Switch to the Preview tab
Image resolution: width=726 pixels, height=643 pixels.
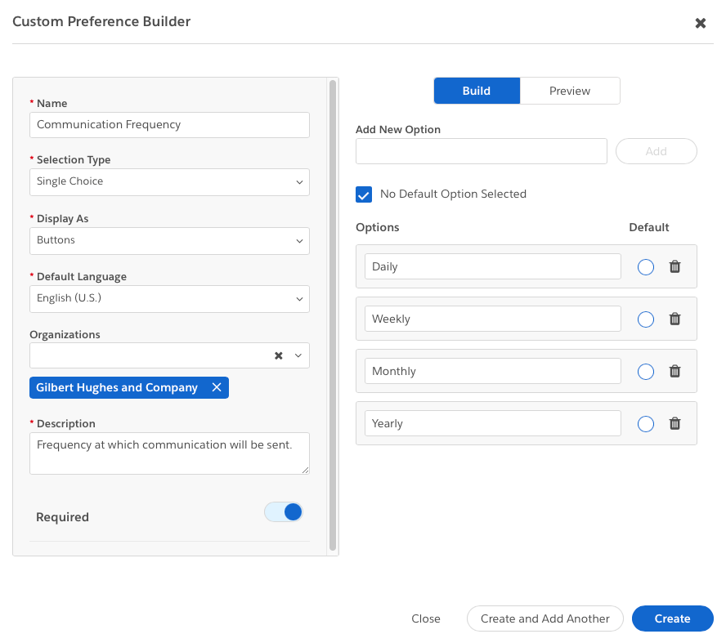pos(570,91)
